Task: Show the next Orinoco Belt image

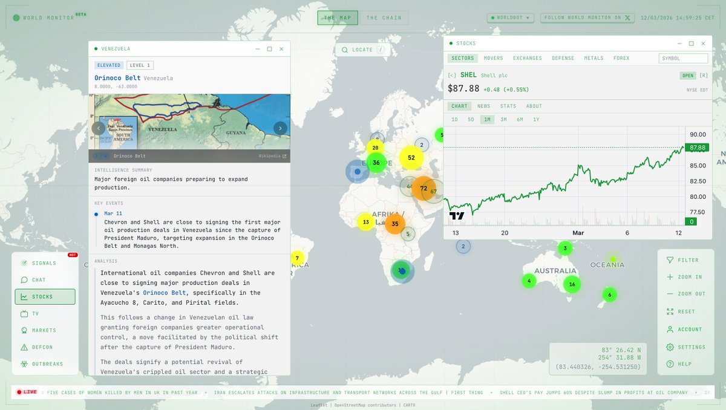Action: tap(280, 128)
